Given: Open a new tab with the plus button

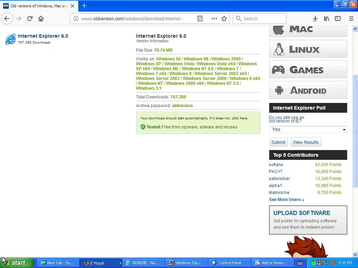Looking at the screenshot, I should pos(84,6).
